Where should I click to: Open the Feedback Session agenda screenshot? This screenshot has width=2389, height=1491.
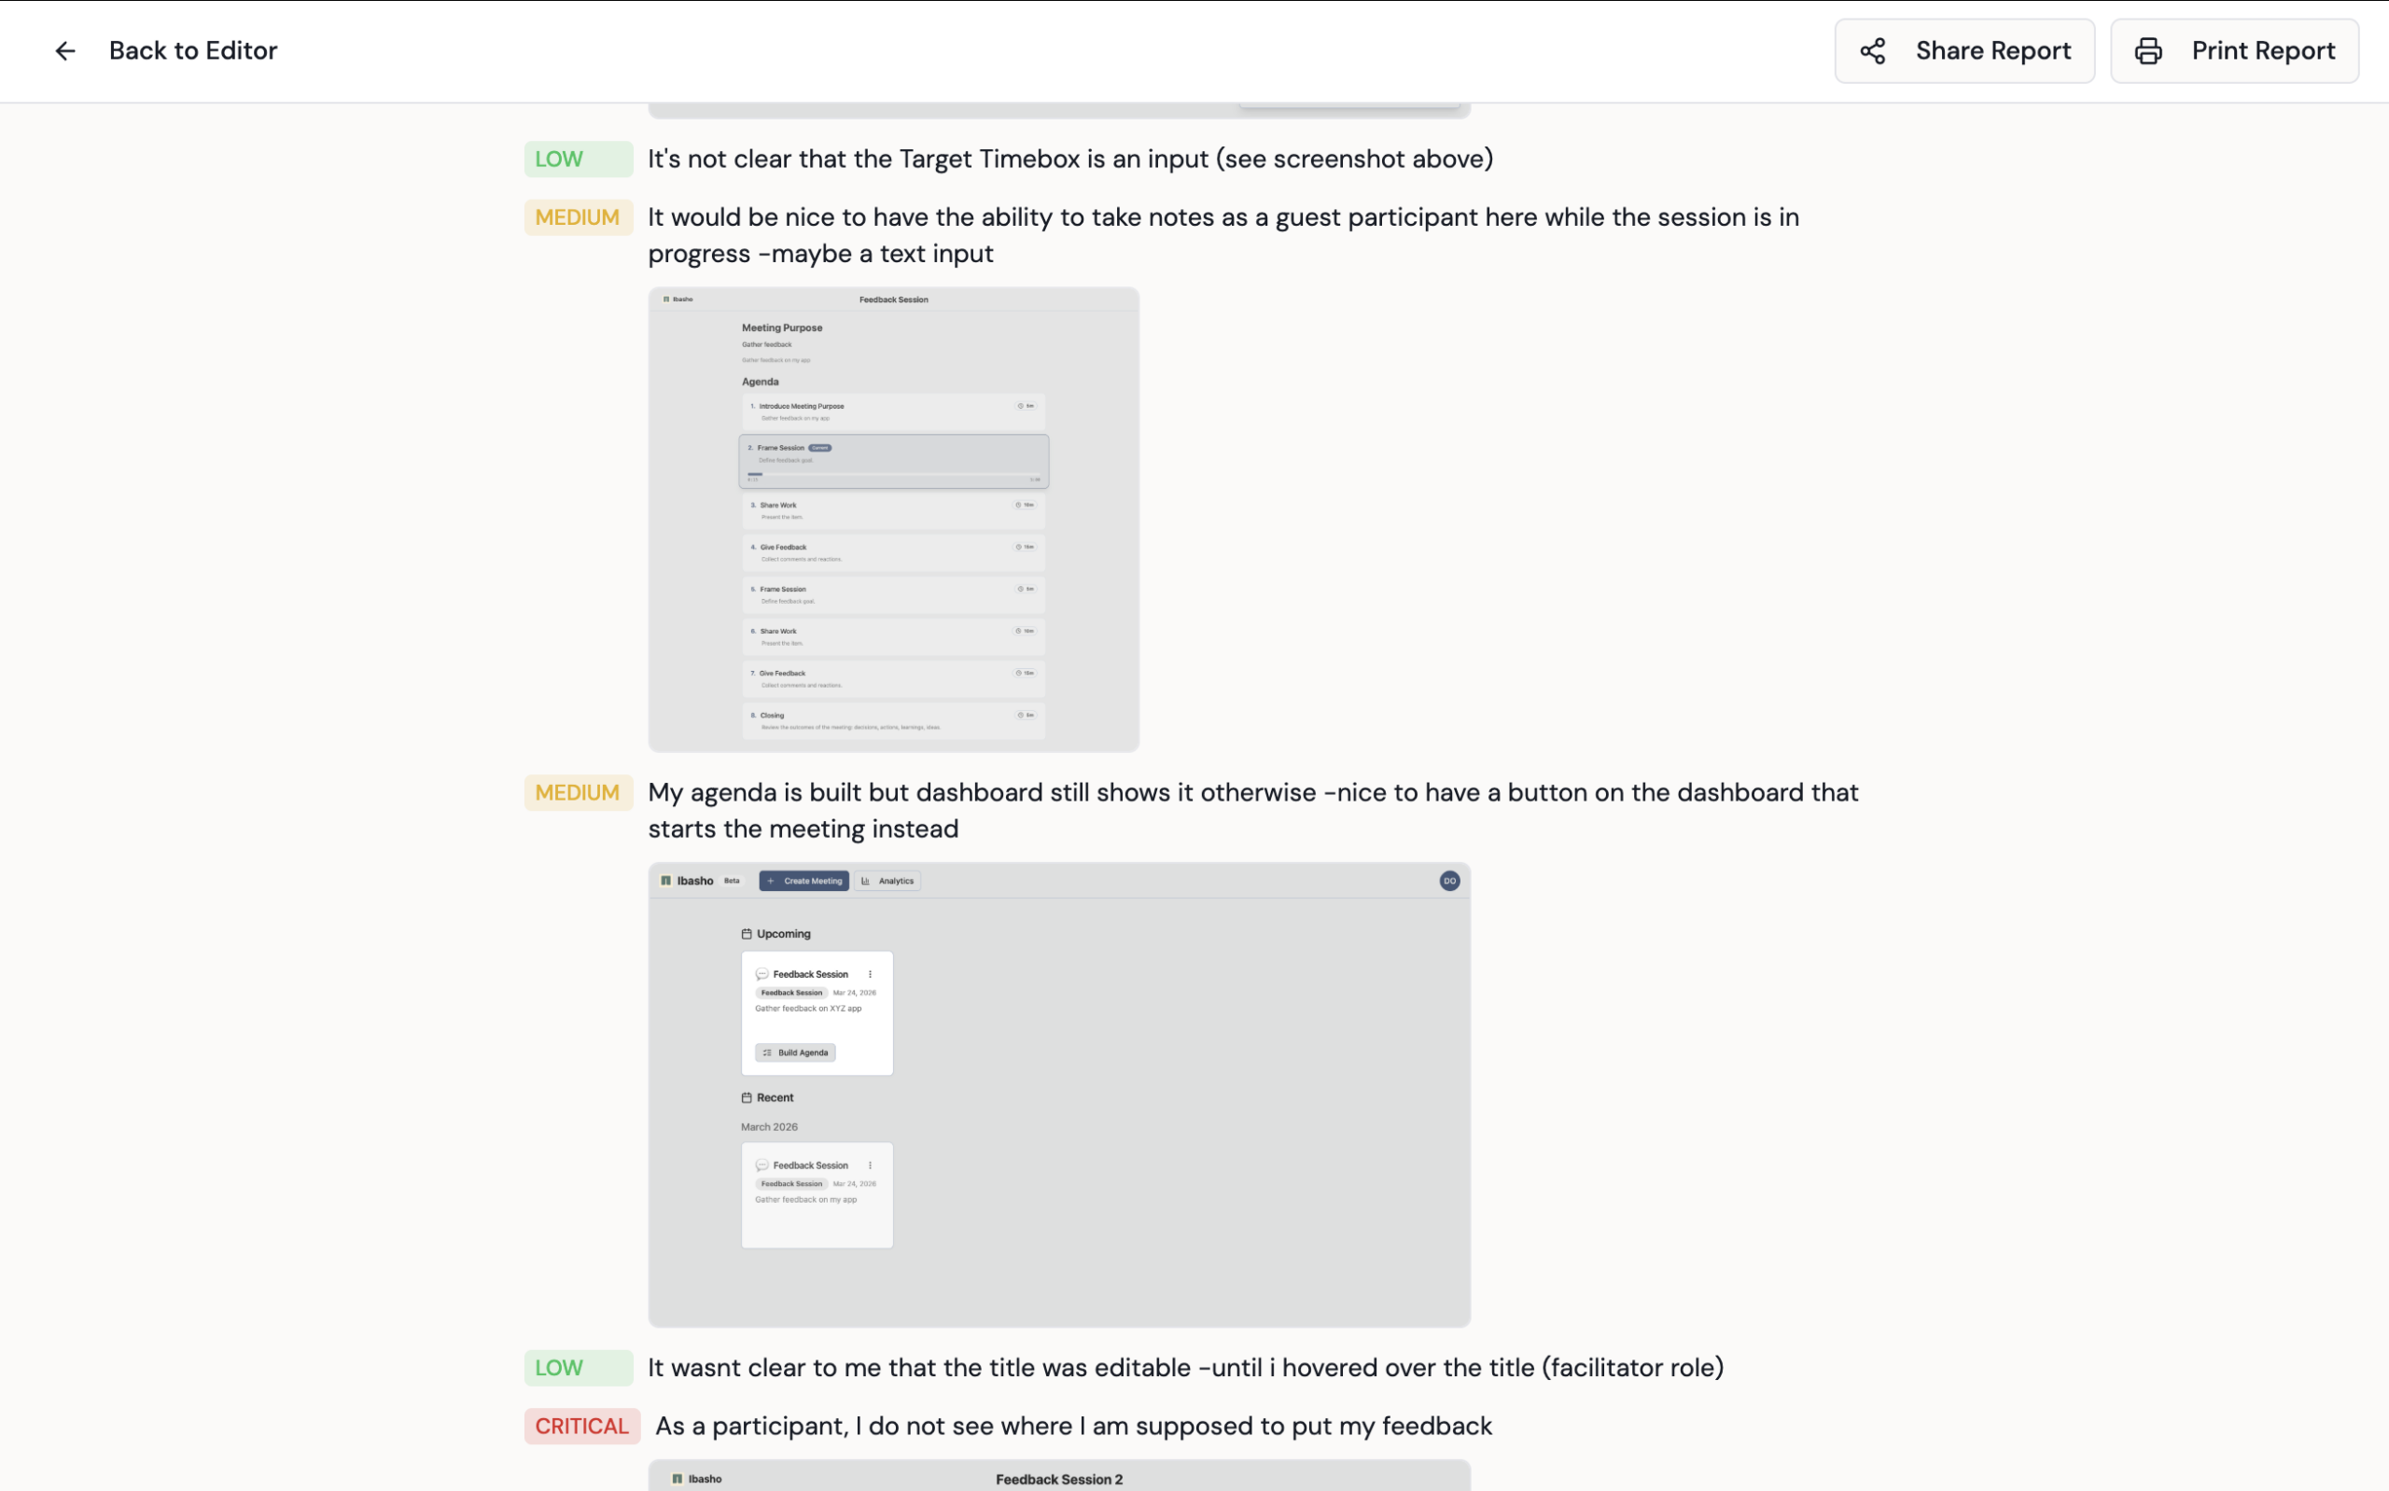[x=893, y=520]
